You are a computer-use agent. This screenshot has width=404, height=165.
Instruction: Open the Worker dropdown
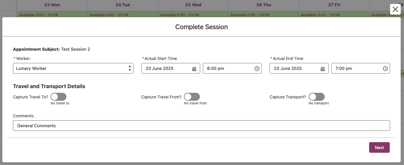[73, 69]
